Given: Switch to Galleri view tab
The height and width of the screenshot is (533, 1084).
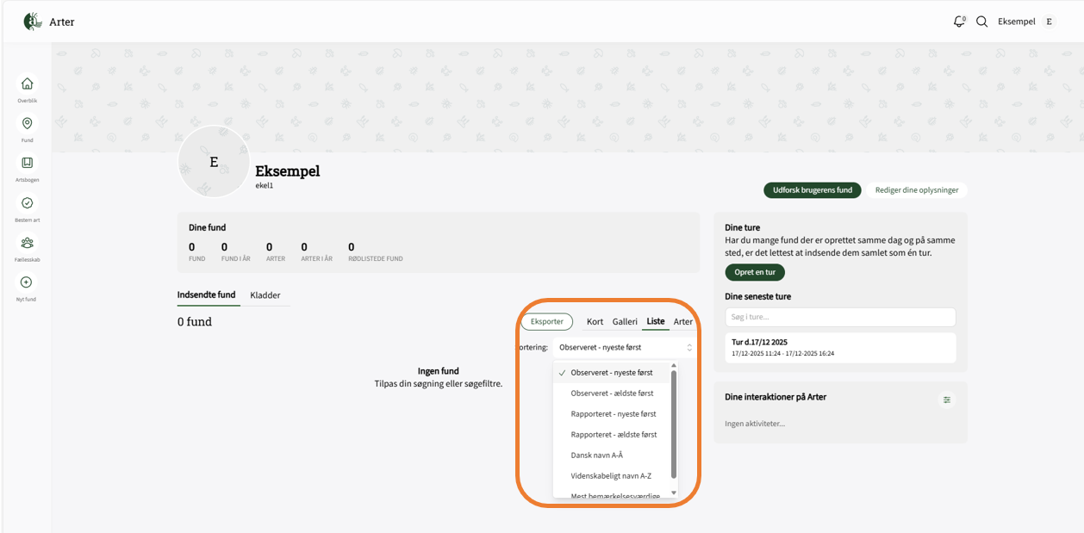Looking at the screenshot, I should (625, 322).
